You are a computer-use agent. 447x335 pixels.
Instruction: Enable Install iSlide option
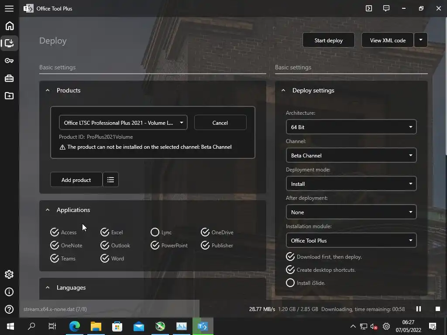[306, 283]
